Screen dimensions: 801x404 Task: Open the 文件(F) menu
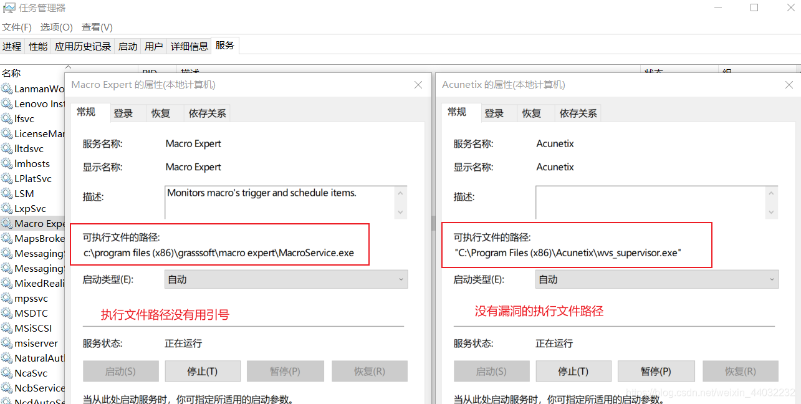point(17,27)
